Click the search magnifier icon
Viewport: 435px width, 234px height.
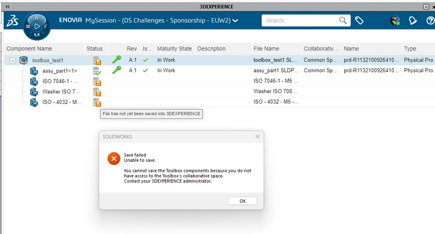tap(343, 20)
